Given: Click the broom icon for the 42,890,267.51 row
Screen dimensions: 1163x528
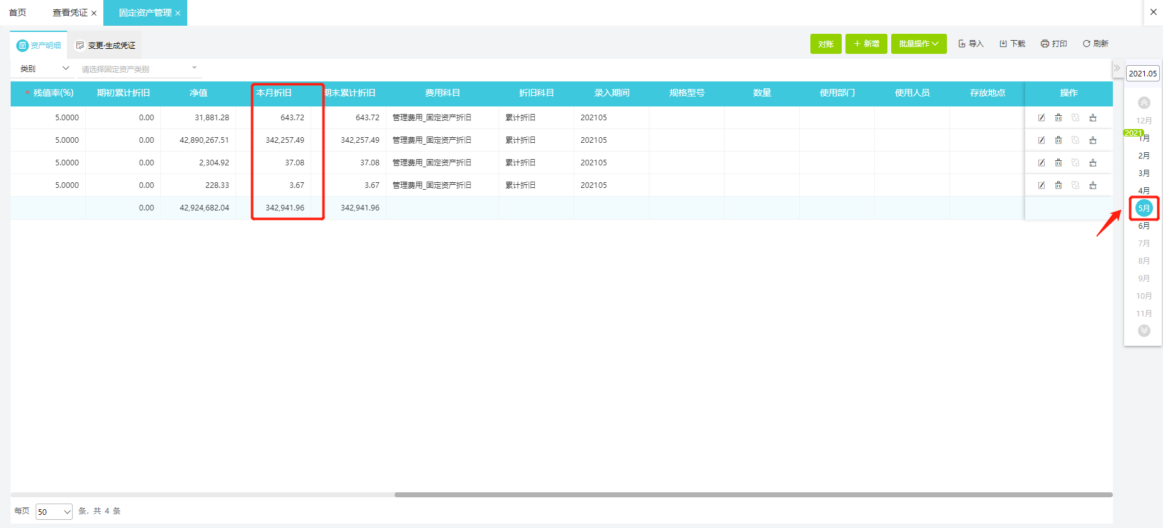Looking at the screenshot, I should pos(1093,140).
